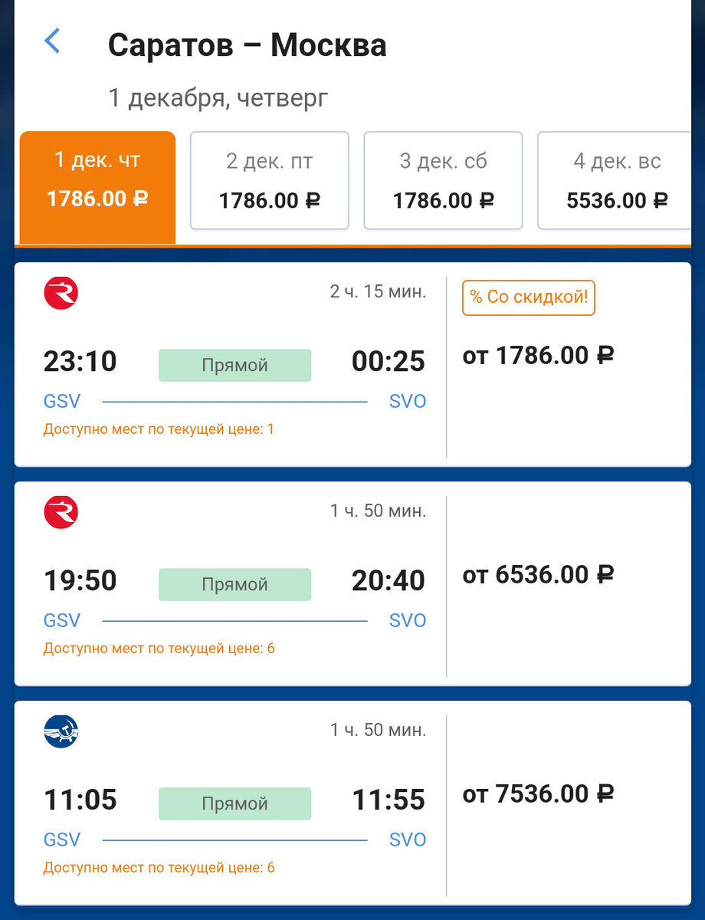Tap the back arrow icon

52,41
